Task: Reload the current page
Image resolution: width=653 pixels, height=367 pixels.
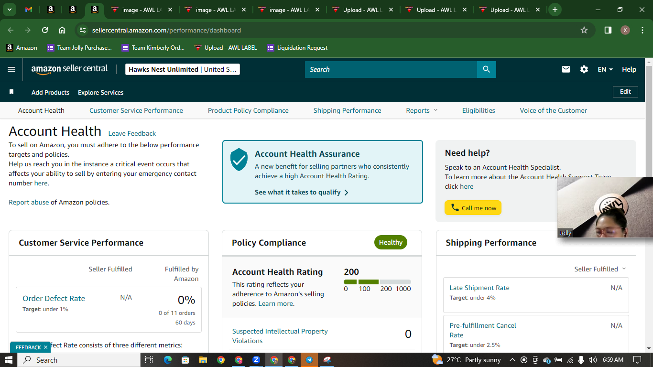Action: coord(45,30)
